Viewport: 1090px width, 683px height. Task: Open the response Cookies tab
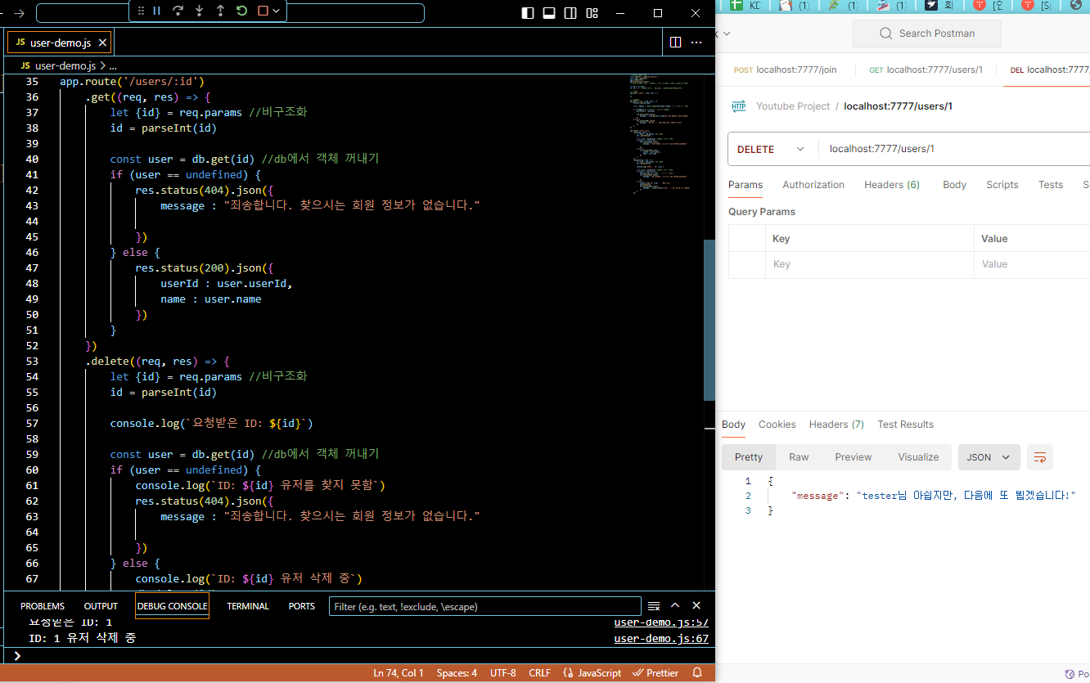[x=777, y=425]
